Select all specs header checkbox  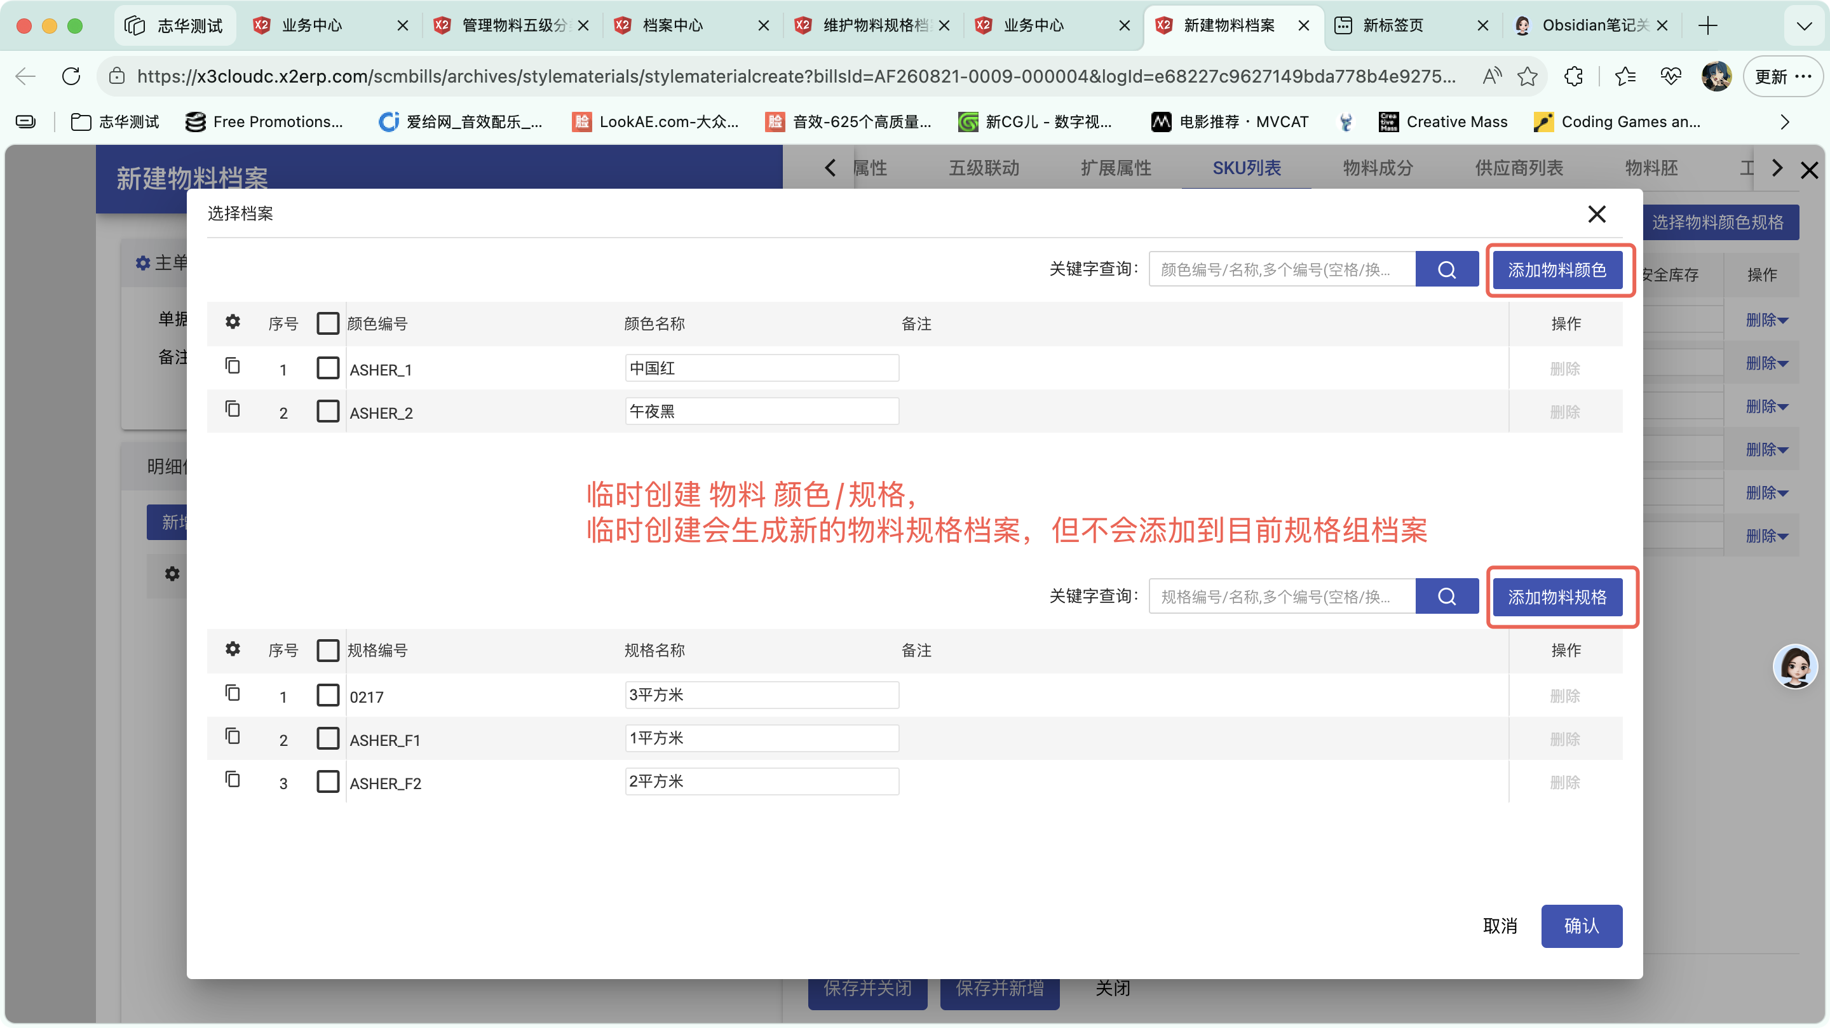pyautogui.click(x=327, y=650)
